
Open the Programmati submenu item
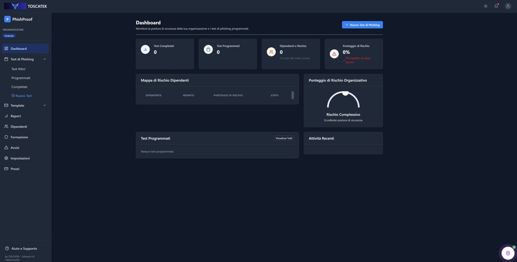[21, 78]
